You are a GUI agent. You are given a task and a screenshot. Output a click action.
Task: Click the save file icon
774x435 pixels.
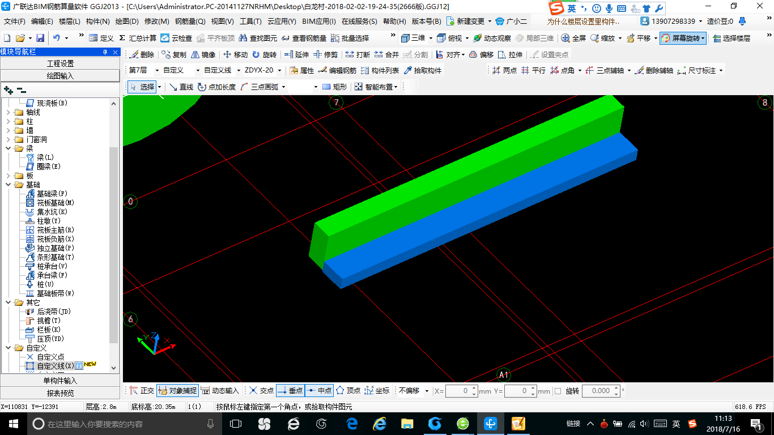[x=40, y=38]
